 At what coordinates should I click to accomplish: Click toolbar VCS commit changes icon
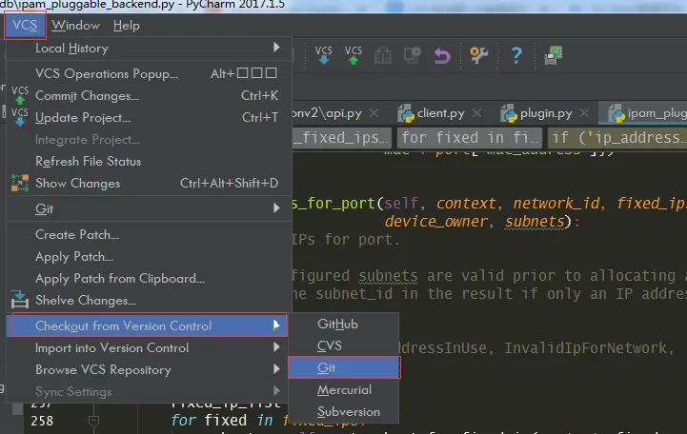pyautogui.click(x=354, y=55)
